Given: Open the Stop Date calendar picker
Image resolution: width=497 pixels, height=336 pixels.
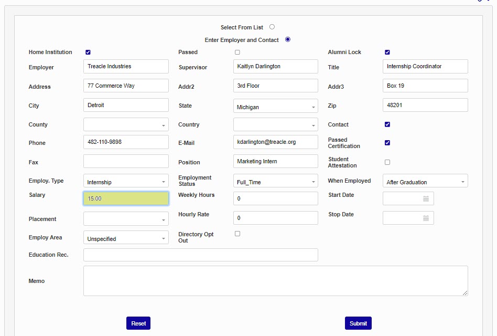Looking at the screenshot, I should (x=426, y=218).
